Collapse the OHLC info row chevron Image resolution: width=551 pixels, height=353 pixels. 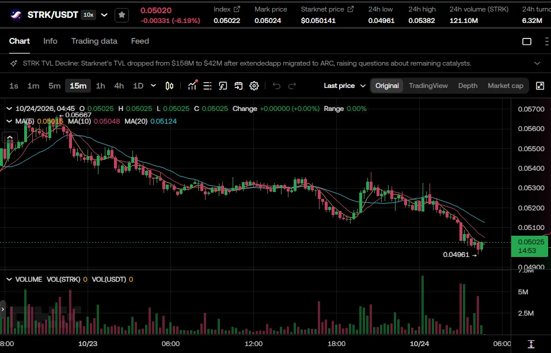coord(9,109)
